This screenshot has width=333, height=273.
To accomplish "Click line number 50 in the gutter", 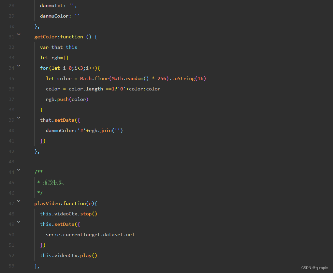I will (11, 235).
